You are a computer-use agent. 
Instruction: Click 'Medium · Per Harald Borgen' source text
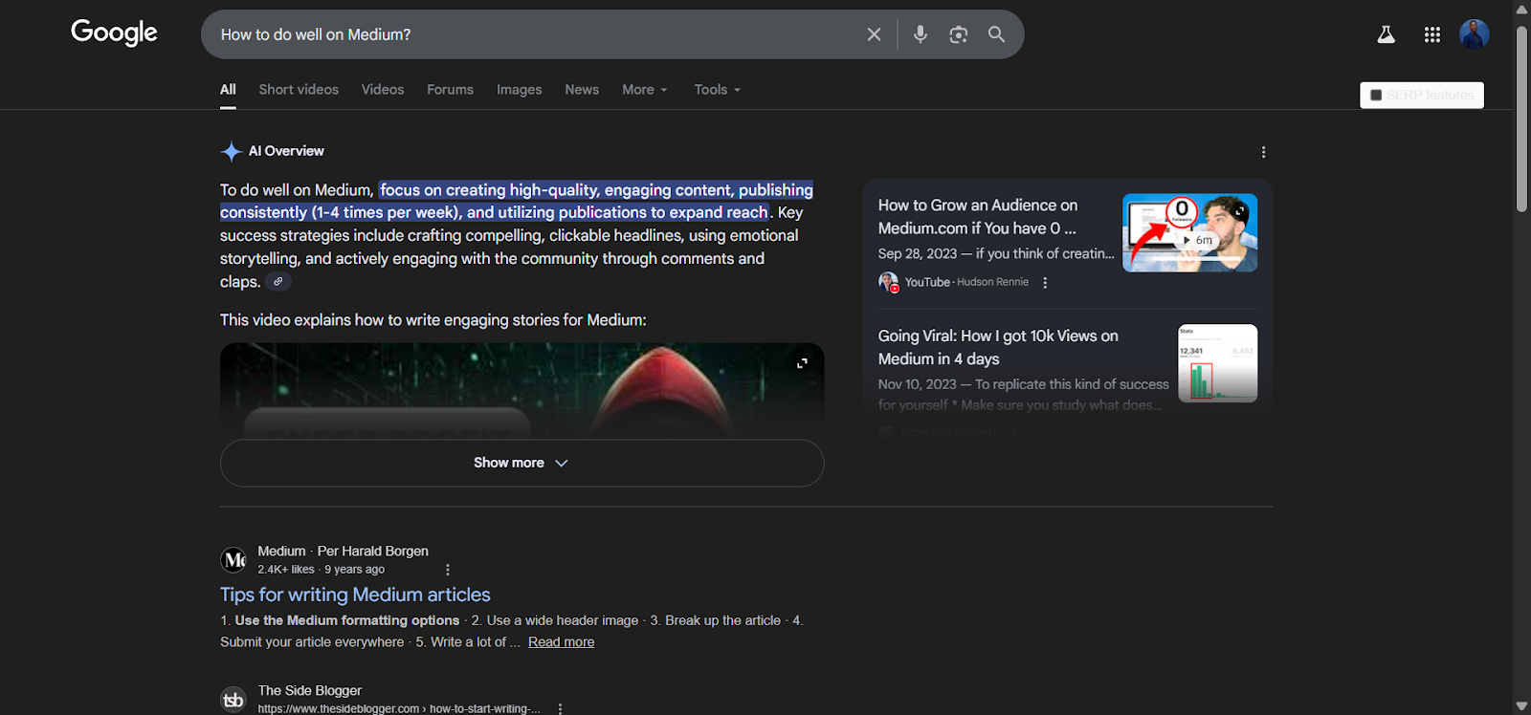tap(343, 551)
